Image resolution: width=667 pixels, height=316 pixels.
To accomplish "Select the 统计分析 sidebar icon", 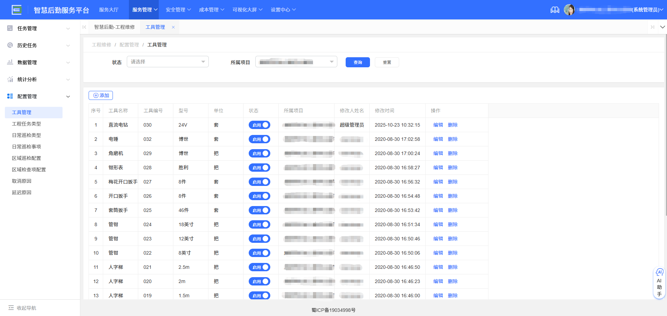I will tap(10, 79).
